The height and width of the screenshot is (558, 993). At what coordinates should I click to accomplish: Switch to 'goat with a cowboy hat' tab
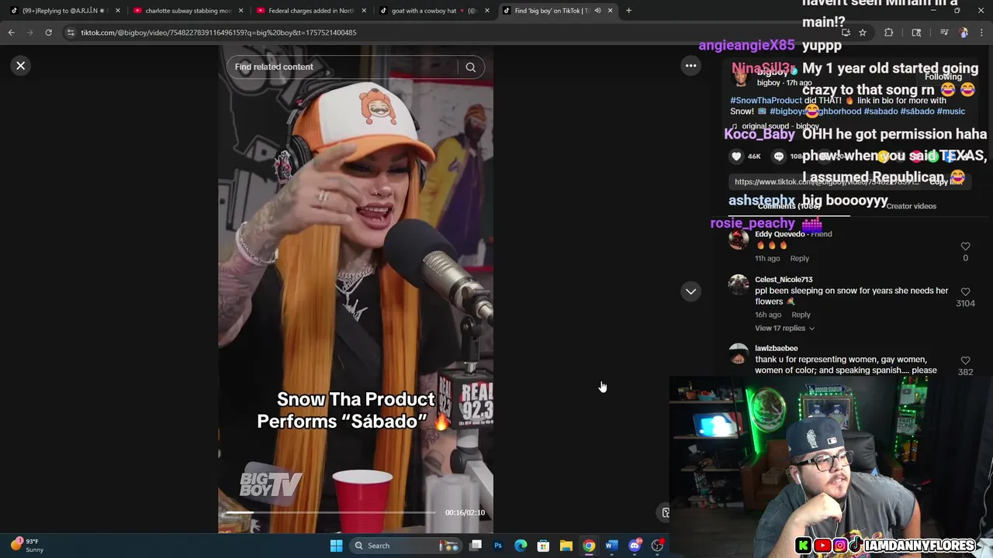click(433, 11)
